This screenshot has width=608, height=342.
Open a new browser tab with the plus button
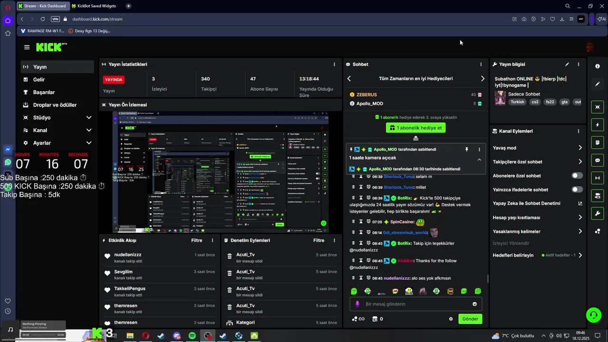[128, 6]
